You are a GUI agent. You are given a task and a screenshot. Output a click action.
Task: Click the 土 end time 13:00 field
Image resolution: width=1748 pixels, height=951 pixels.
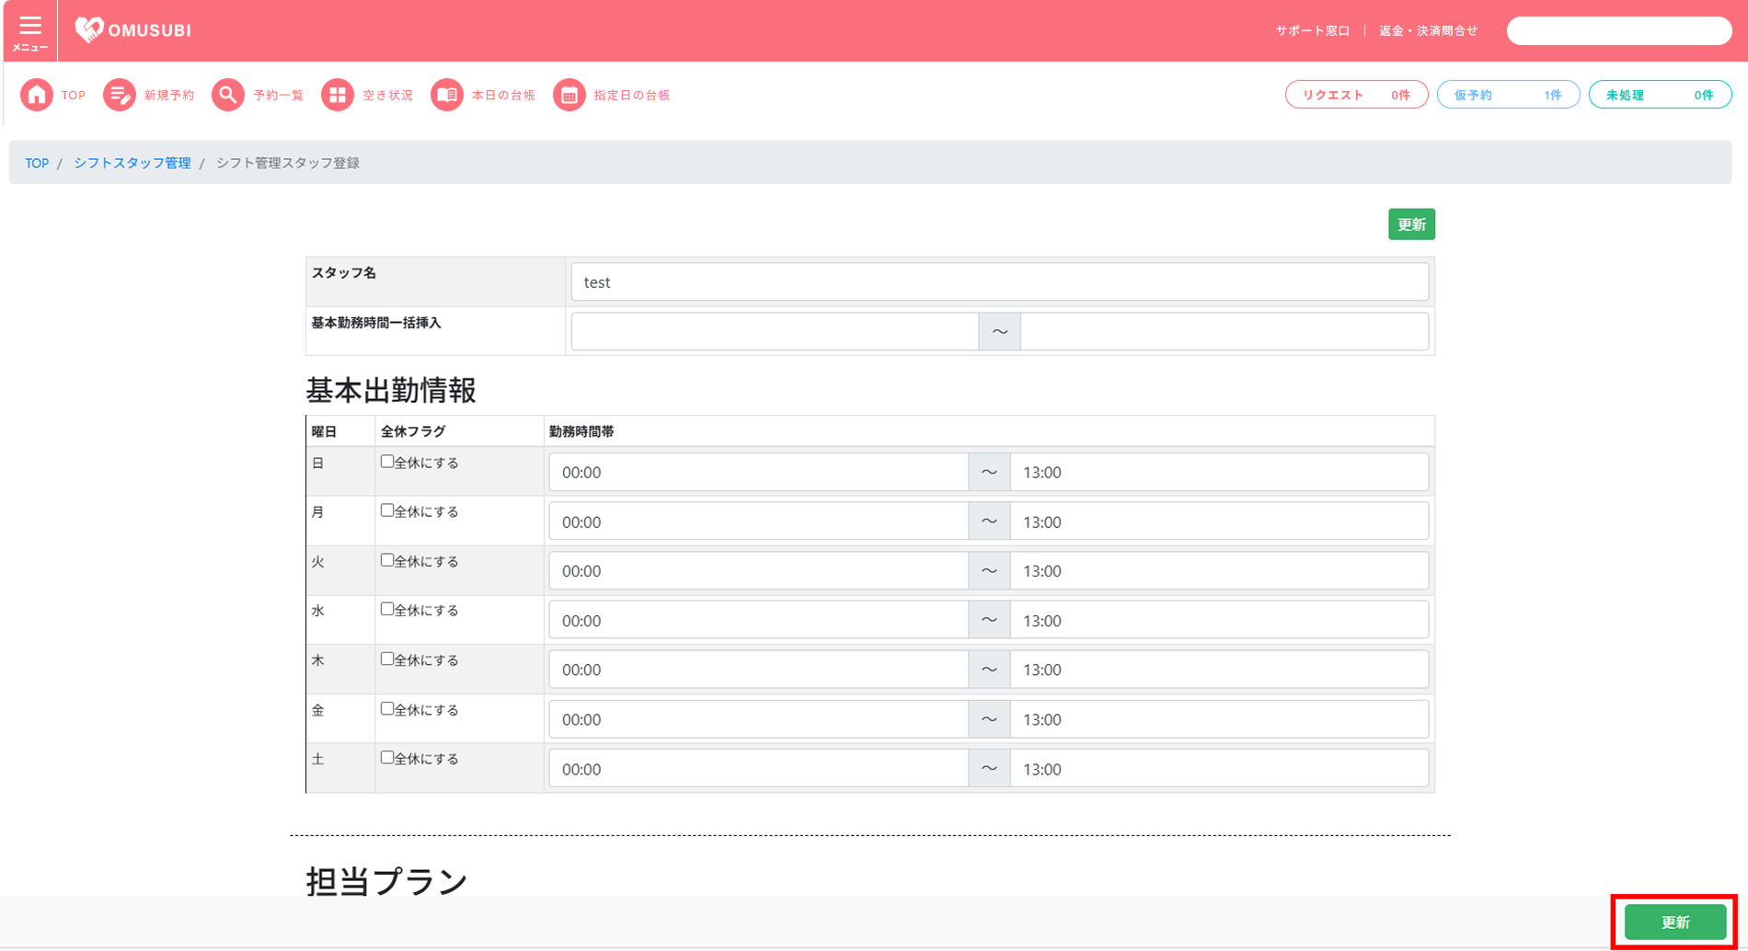click(x=1219, y=768)
